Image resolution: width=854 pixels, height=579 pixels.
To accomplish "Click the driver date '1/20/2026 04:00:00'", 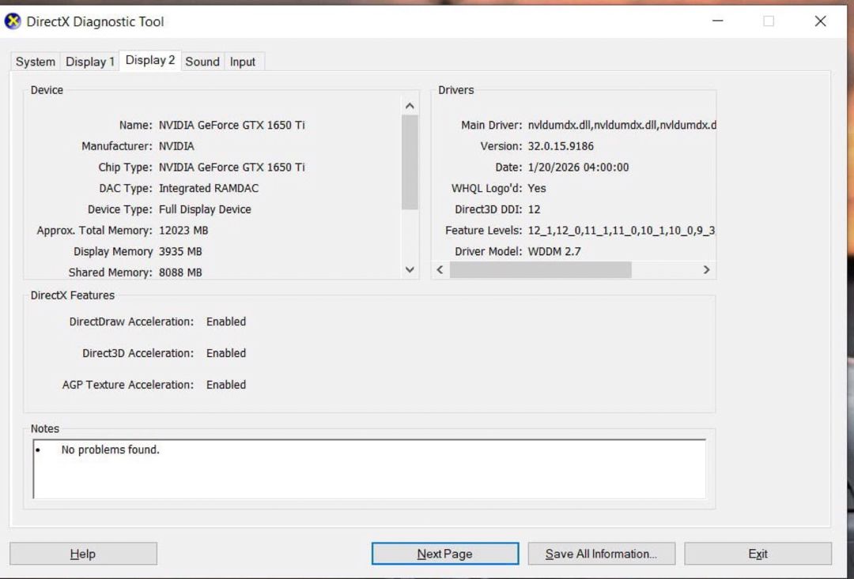I will tap(578, 167).
